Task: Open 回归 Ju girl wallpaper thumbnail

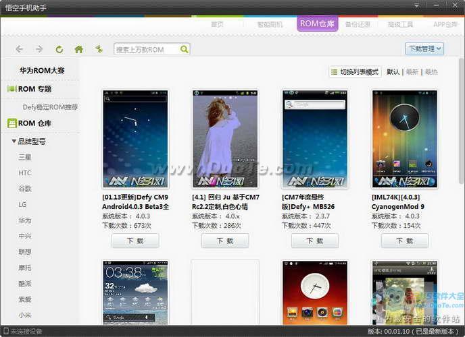Action: (x=225, y=139)
